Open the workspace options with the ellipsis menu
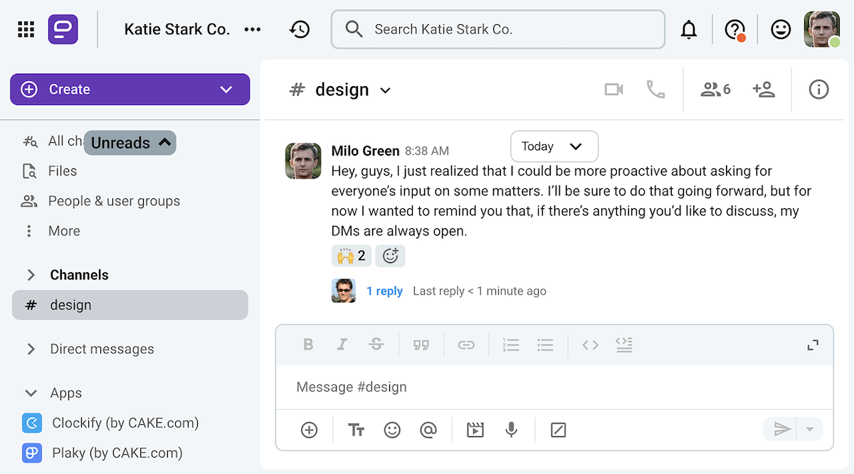This screenshot has height=474, width=854. (x=253, y=29)
